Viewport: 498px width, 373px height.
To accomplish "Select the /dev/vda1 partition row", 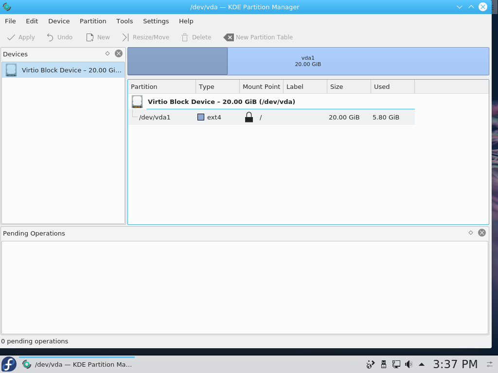I will [x=271, y=118].
